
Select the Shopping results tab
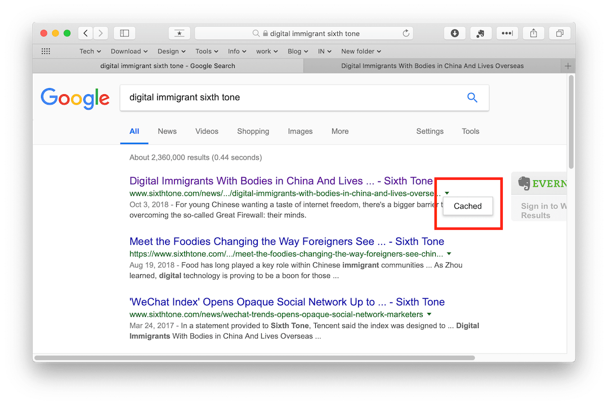tap(253, 131)
